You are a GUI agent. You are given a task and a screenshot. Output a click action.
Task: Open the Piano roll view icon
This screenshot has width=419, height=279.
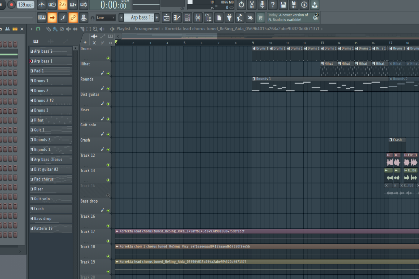[177, 17]
